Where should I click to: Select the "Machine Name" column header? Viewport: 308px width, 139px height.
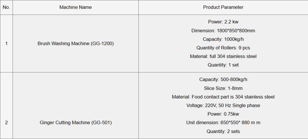[75, 7]
